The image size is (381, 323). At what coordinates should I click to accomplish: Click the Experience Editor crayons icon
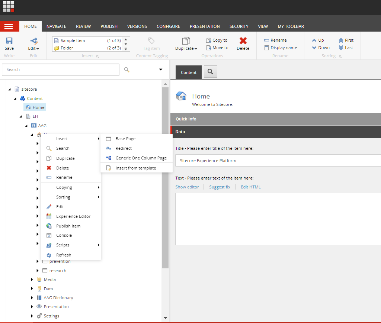point(49,216)
